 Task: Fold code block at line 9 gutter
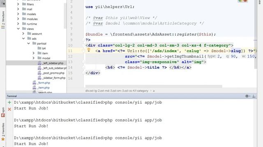(83, 40)
